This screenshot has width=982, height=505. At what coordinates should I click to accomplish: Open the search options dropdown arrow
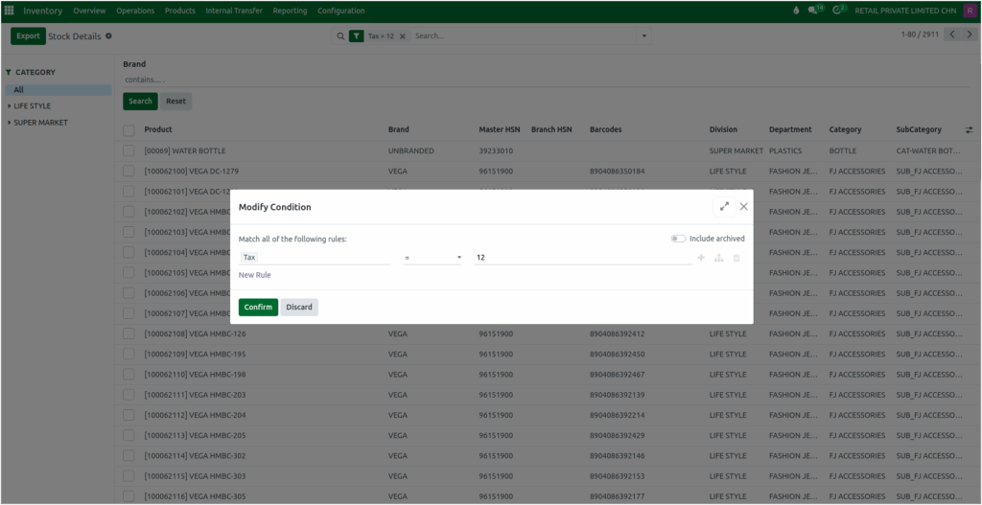pyautogui.click(x=643, y=36)
